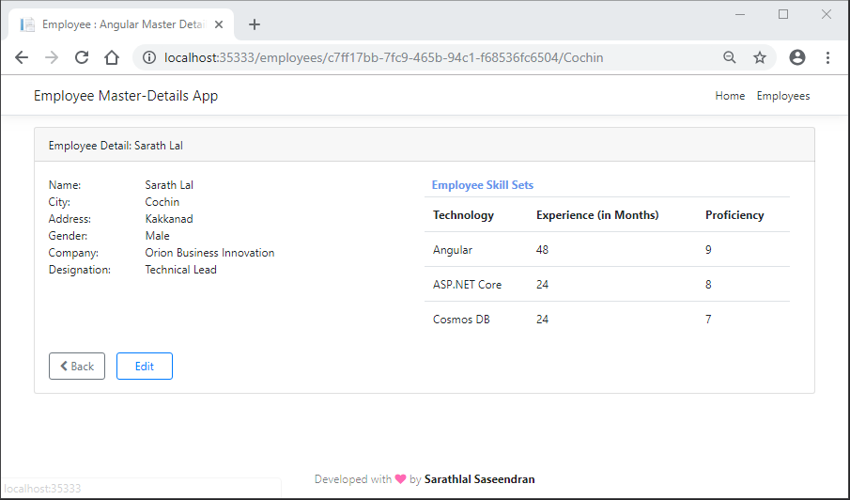
Task: Bookmark this page with star icon
Action: 760,57
